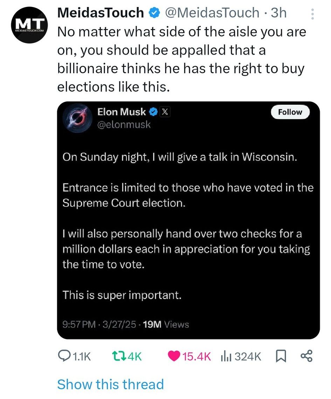Open the quoted tweet's 19M Views count
The image size is (331, 399).
(x=166, y=325)
